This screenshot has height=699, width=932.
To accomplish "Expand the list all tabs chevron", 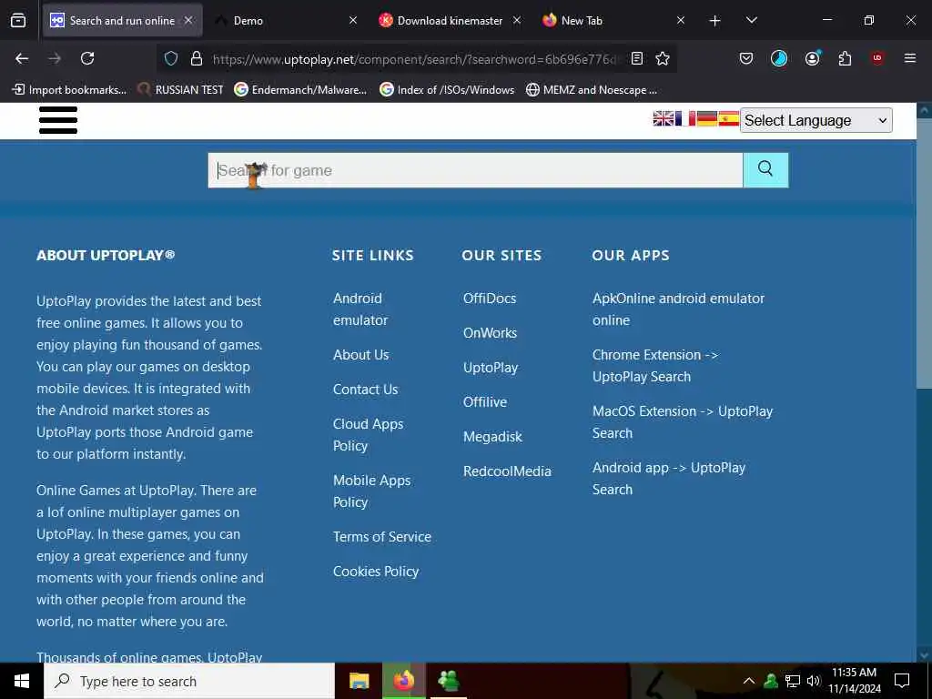I will pos(751,21).
